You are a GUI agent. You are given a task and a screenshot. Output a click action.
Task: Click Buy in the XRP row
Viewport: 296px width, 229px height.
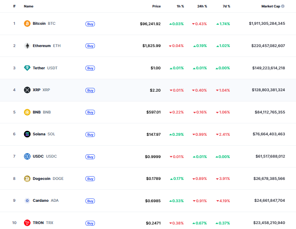point(90,90)
